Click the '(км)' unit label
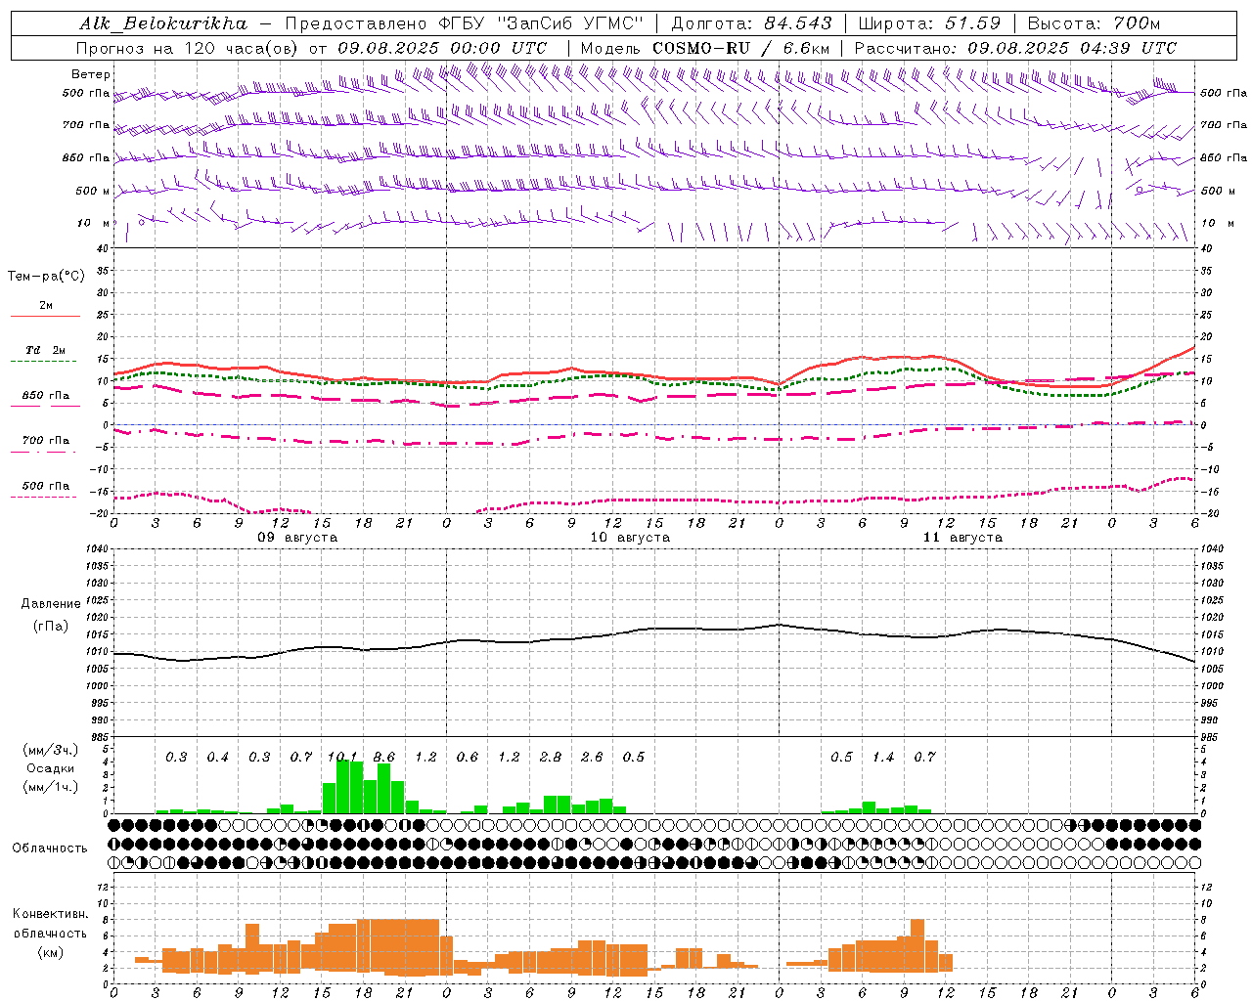The width and height of the screenshot is (1252, 1001). click(50, 952)
